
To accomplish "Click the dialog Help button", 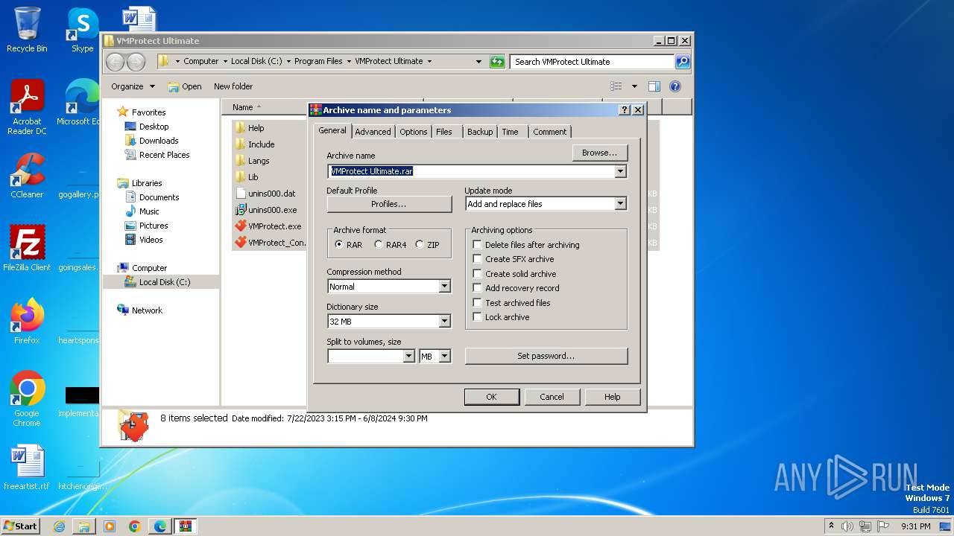I will 612,397.
